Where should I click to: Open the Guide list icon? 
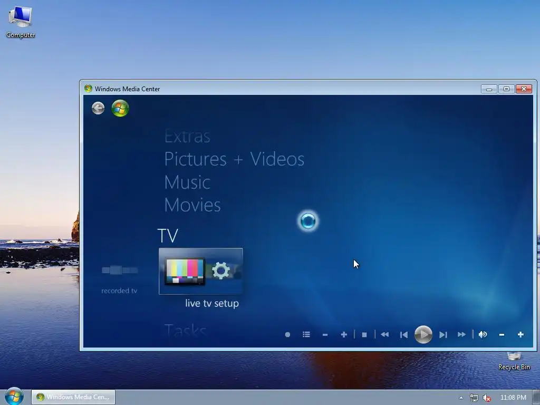click(x=306, y=334)
